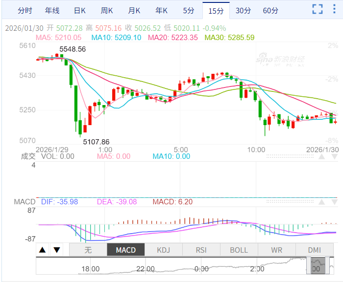
Task: Toggle fullscreen chart icon
Action: point(318,9)
